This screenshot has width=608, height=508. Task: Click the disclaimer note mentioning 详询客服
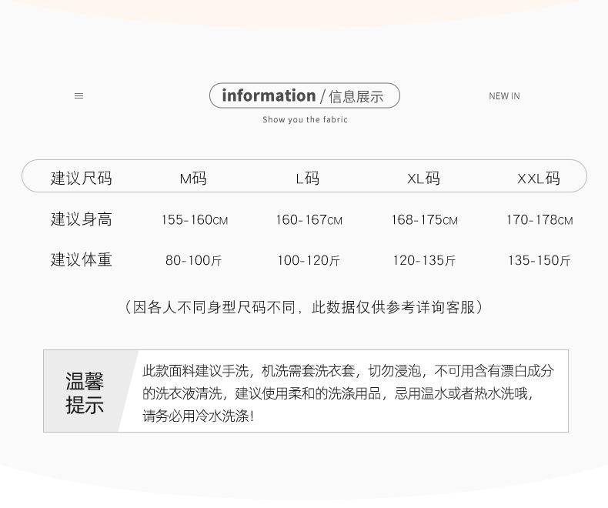pyautogui.click(x=304, y=307)
